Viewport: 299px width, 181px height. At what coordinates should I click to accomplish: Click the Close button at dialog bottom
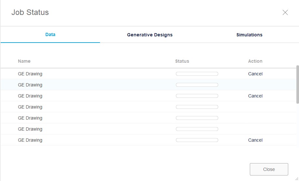pyautogui.click(x=269, y=169)
